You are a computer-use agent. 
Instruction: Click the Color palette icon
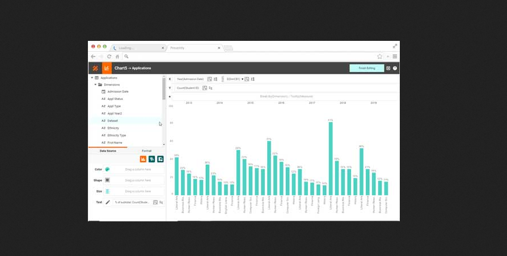(107, 169)
